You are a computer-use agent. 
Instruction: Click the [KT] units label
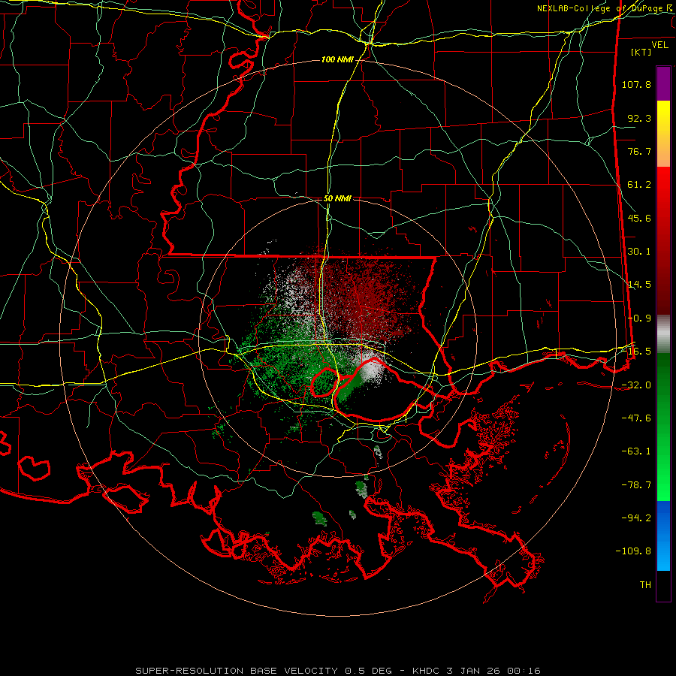click(x=641, y=52)
